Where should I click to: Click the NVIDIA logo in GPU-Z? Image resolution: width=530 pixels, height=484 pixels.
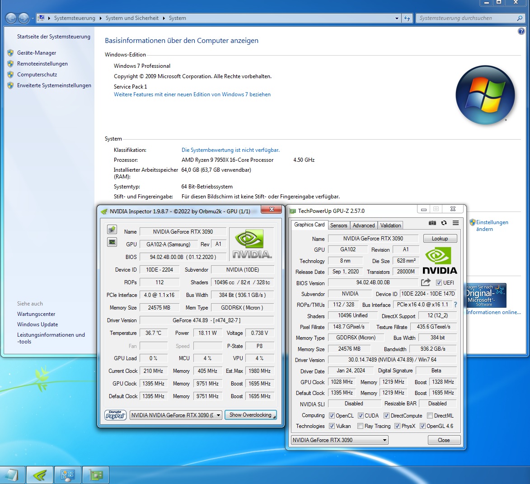point(440,261)
